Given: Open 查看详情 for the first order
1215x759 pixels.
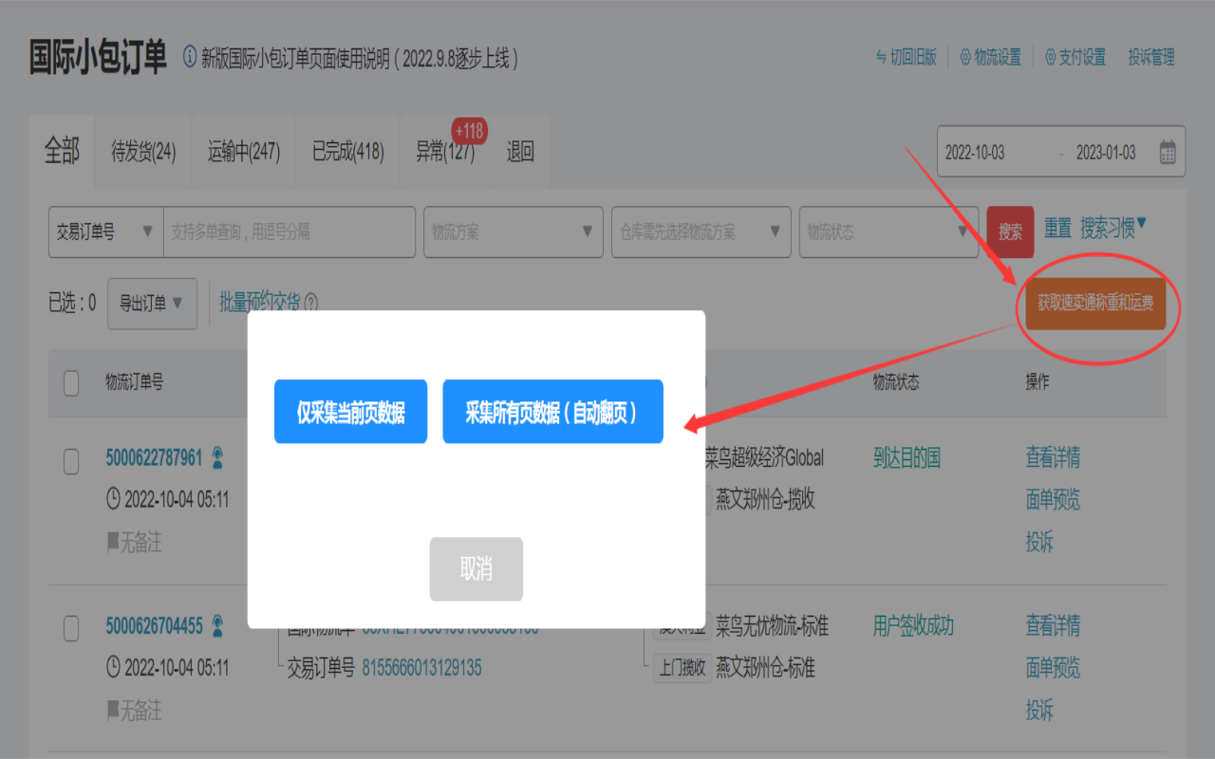Looking at the screenshot, I should pos(1052,458).
